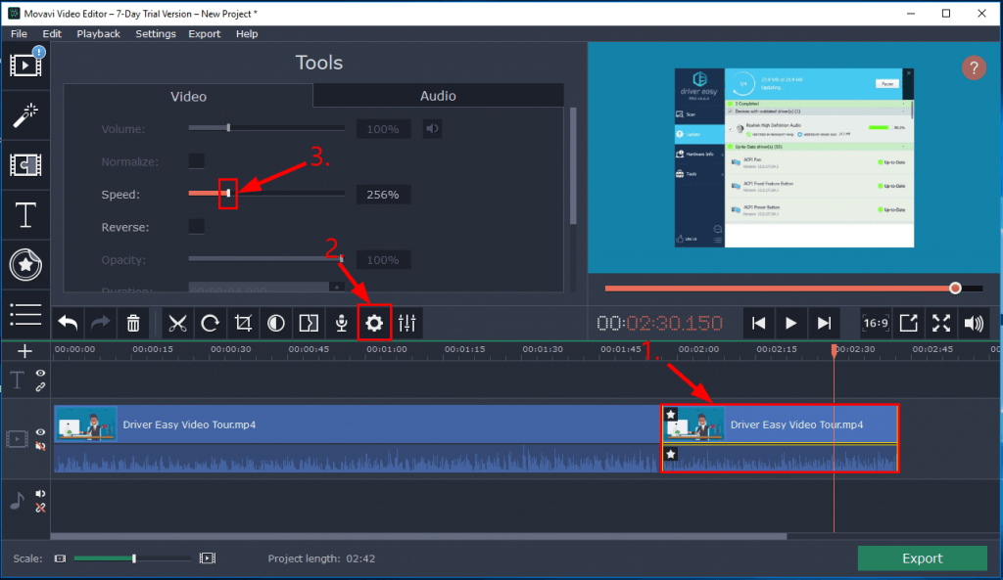Toggle the audio track link icon
The image size is (1003, 580).
[40, 508]
